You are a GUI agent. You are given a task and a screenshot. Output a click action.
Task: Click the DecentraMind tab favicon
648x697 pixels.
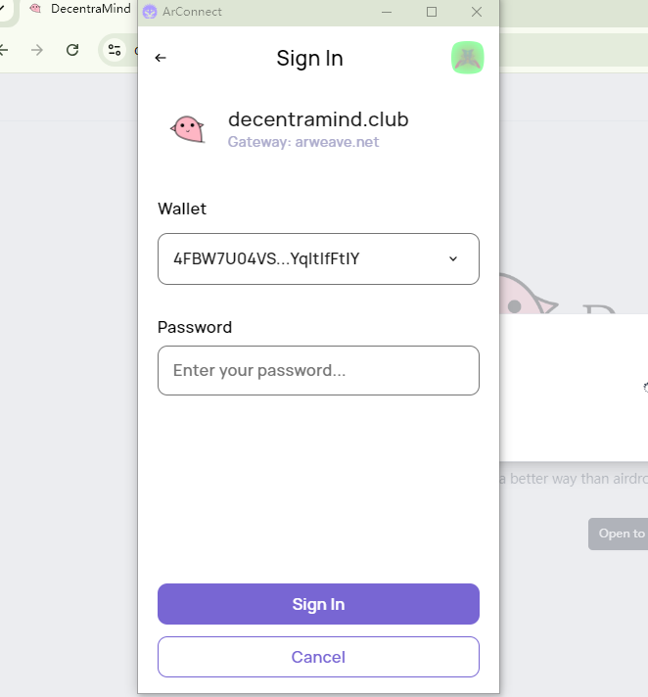(35, 9)
